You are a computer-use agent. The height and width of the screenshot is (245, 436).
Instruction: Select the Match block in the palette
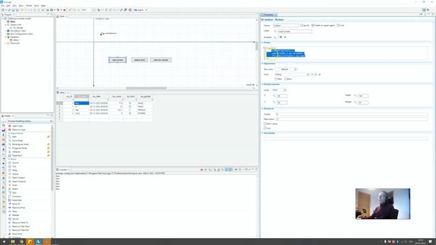(15, 189)
